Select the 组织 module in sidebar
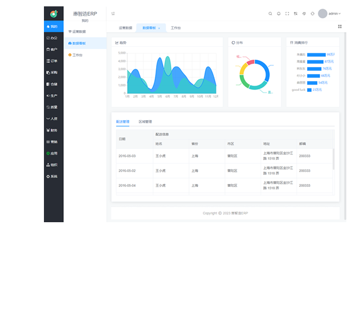The image size is (355, 309). tap(53, 164)
